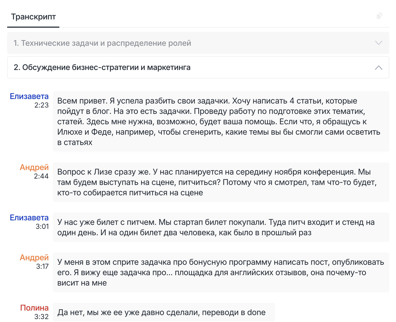
Task: Expand section chevron for Технические задачи
Action: click(x=378, y=43)
